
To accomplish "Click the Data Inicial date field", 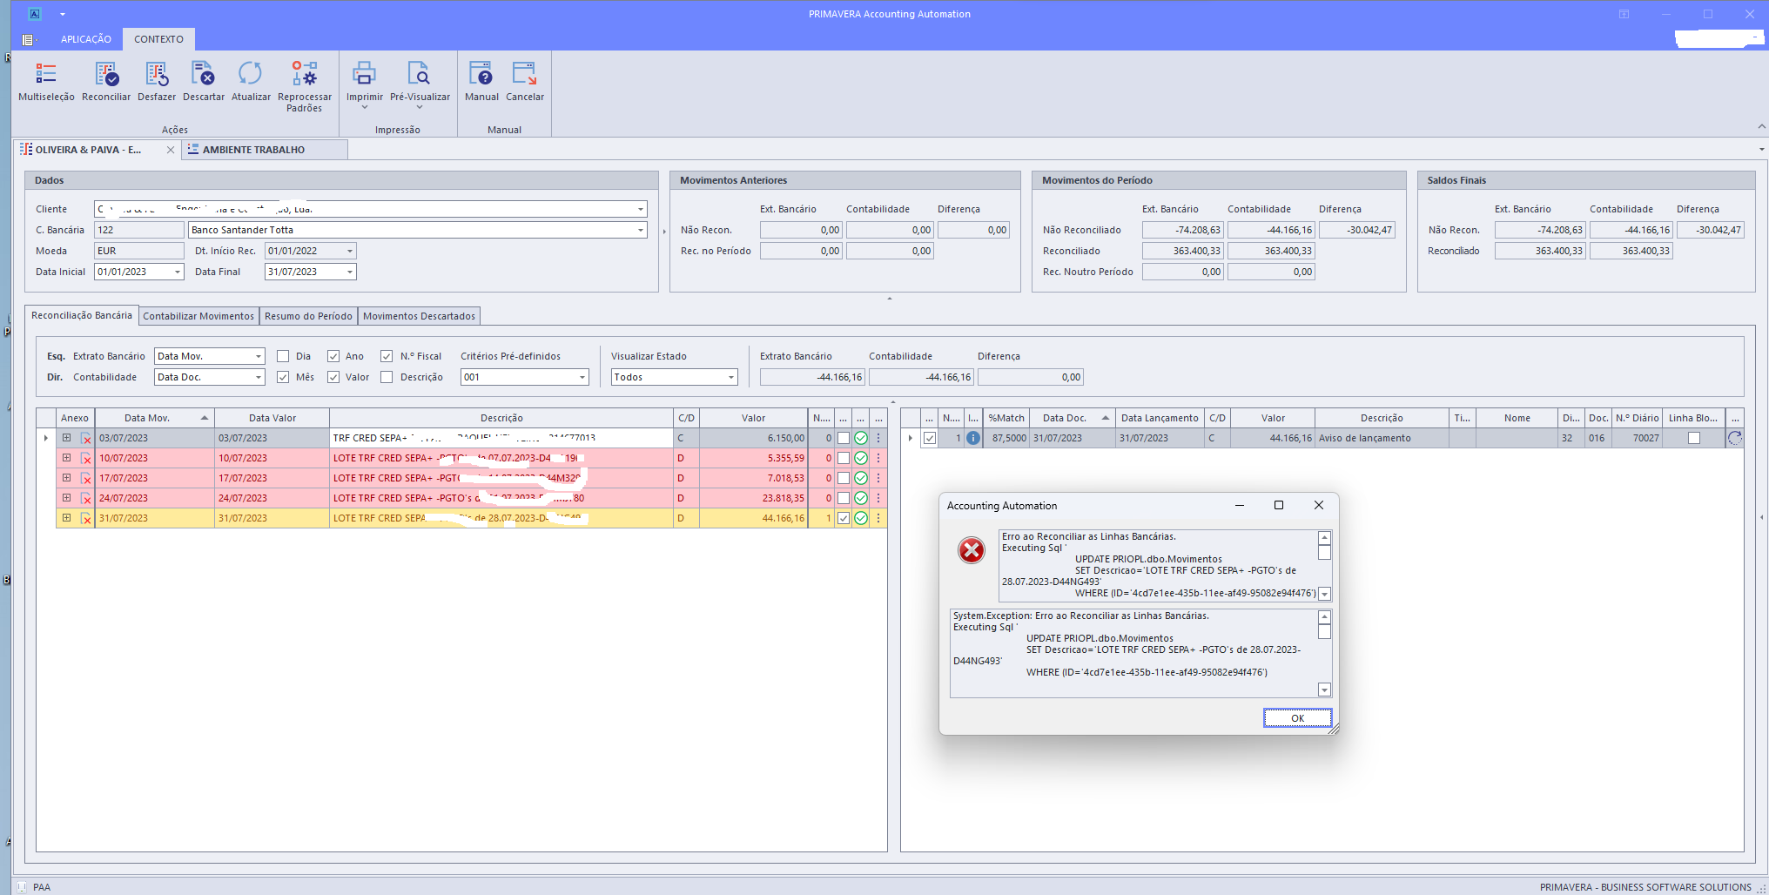I will point(133,272).
